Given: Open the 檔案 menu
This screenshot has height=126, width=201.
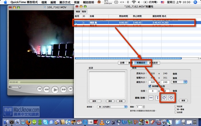Looking at the screenshot, I should pyautogui.click(x=44, y=2).
